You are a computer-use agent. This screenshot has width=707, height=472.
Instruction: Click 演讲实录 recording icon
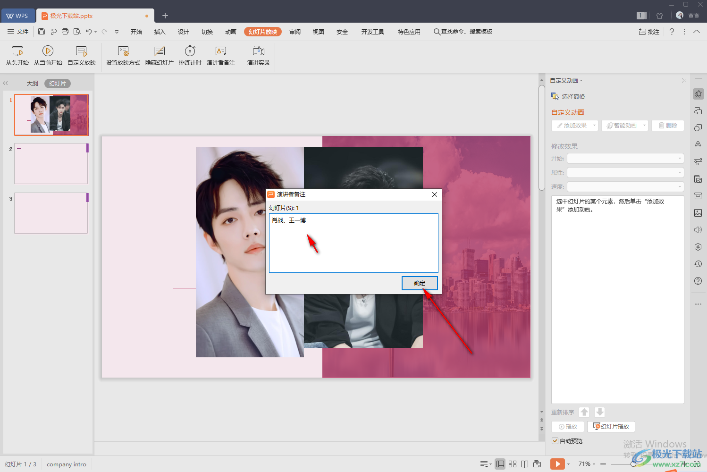coord(259,51)
